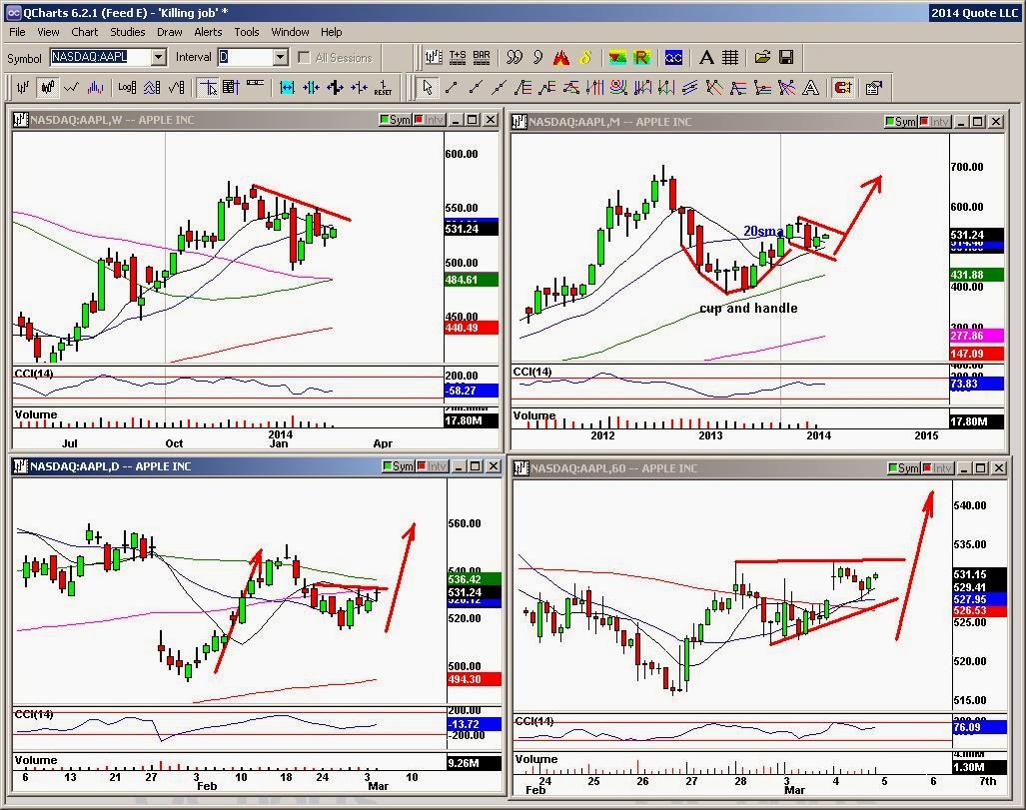1026x810 pixels.
Task: Open the Window menu
Action: tap(290, 32)
